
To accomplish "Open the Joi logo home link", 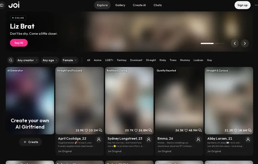I will point(14,5).
